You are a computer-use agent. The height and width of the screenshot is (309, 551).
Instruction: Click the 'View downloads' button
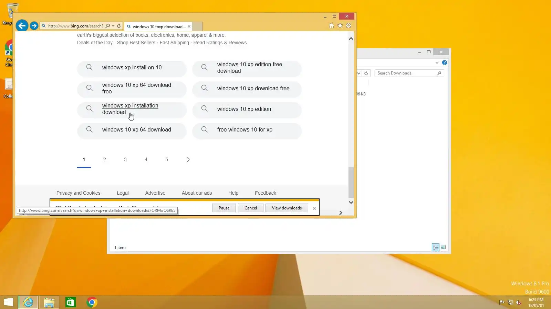coord(287,208)
